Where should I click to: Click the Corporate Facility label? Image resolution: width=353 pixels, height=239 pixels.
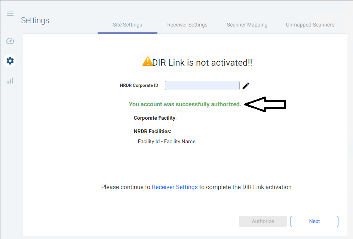click(x=154, y=117)
